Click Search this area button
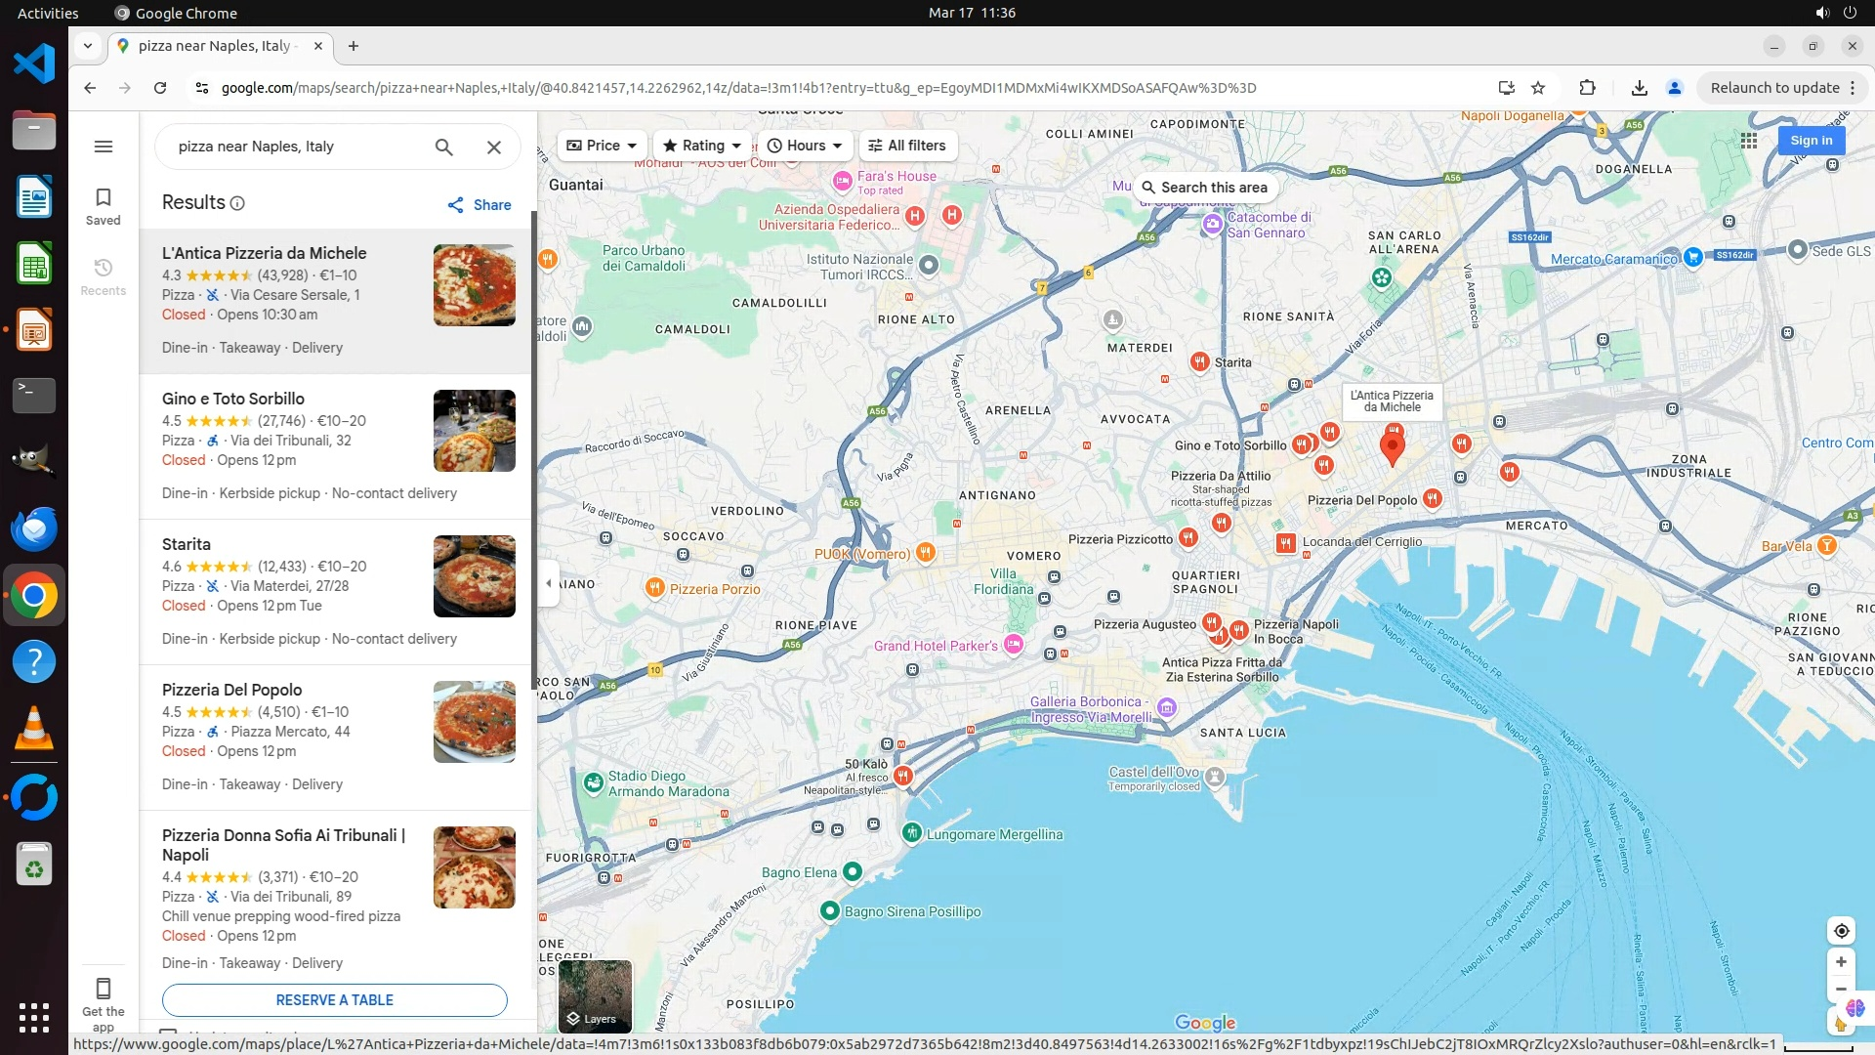The height and width of the screenshot is (1055, 1875). click(1205, 188)
